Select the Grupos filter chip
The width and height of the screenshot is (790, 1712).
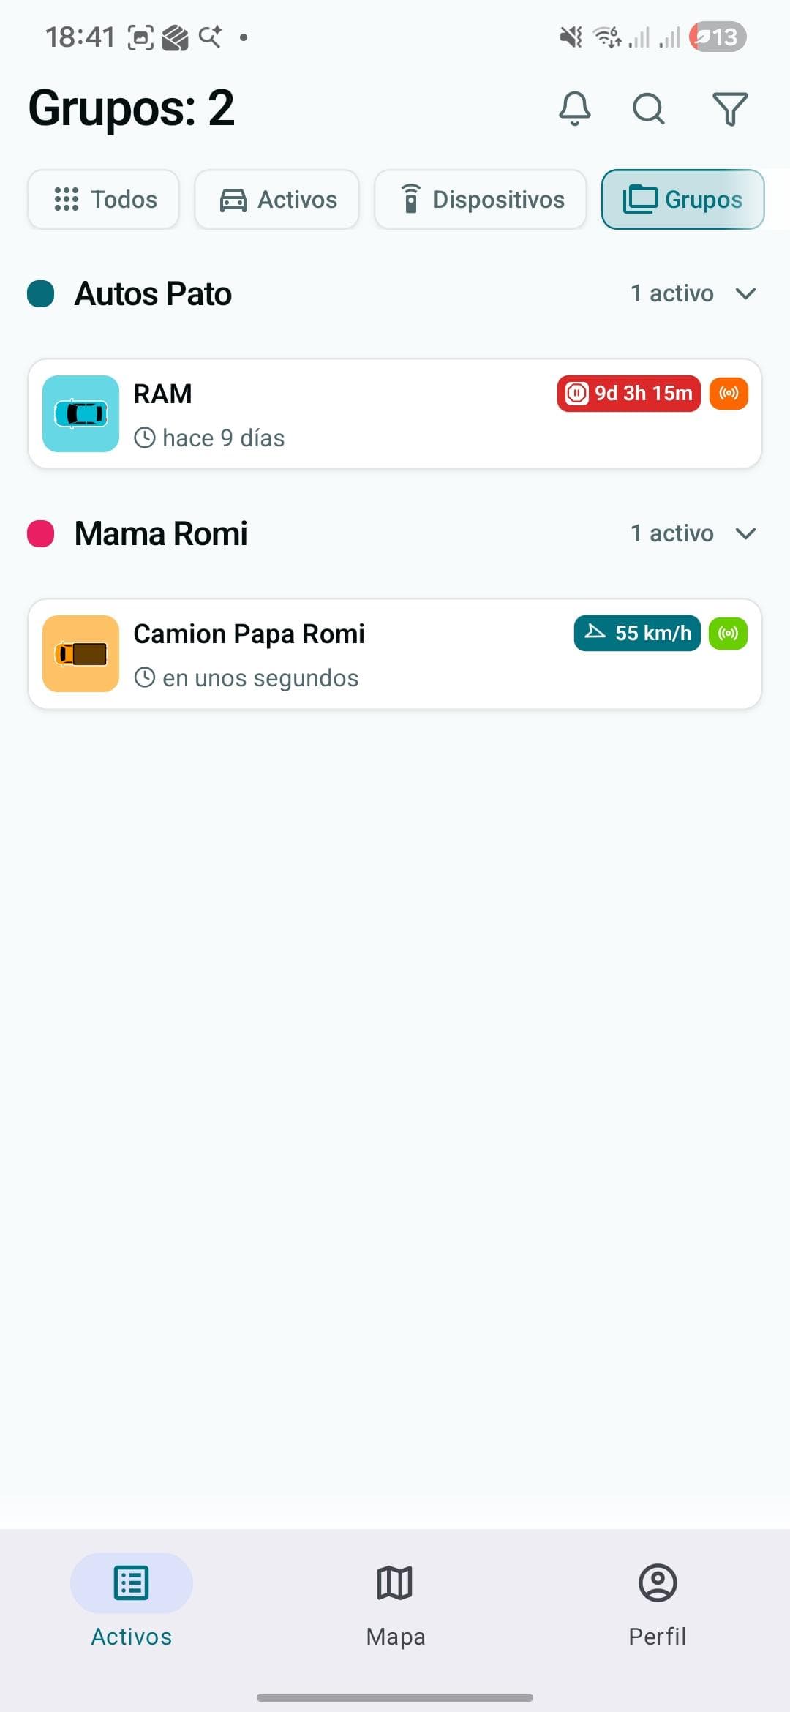(682, 199)
